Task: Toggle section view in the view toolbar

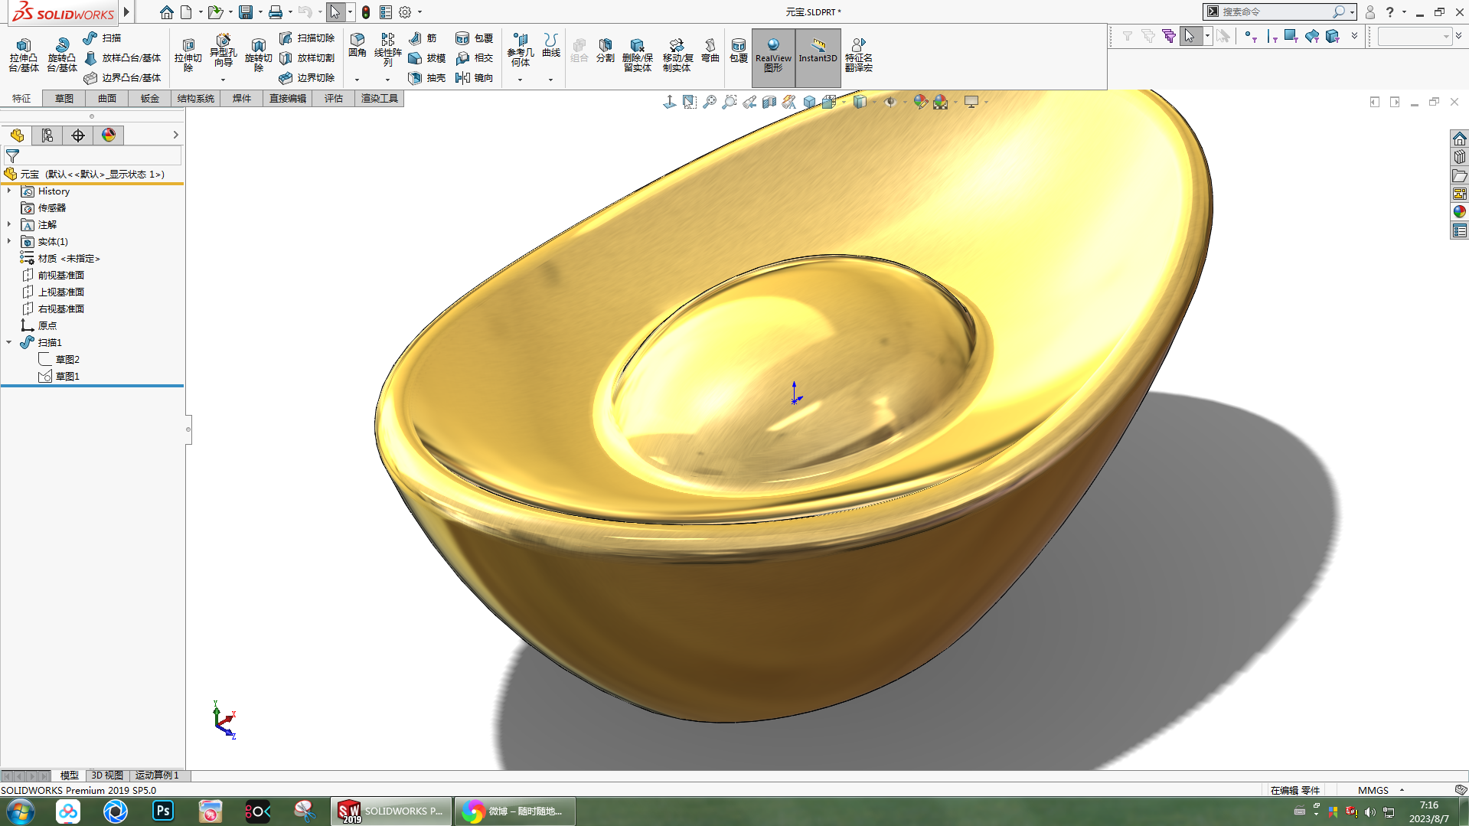Action: tap(769, 102)
